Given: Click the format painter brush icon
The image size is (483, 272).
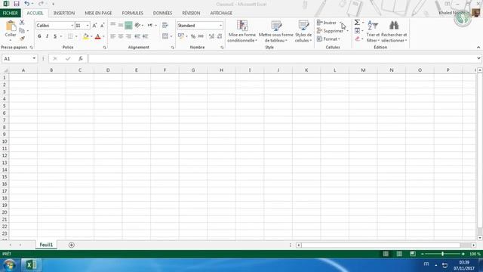Looking at the screenshot, I should click(x=22, y=39).
